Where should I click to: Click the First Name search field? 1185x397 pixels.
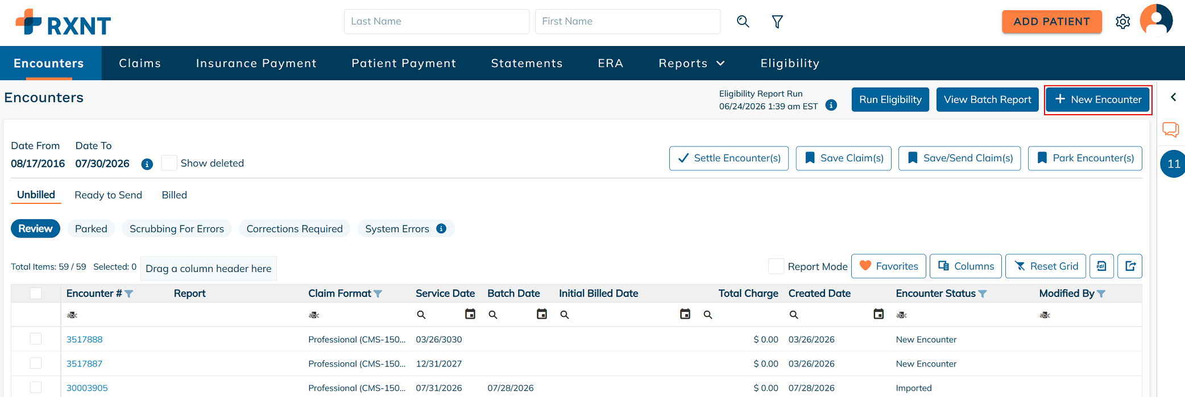click(x=627, y=22)
